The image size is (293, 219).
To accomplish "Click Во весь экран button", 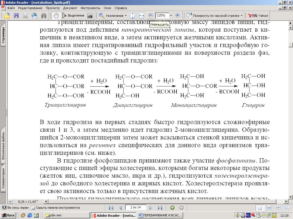I will 15,208.
